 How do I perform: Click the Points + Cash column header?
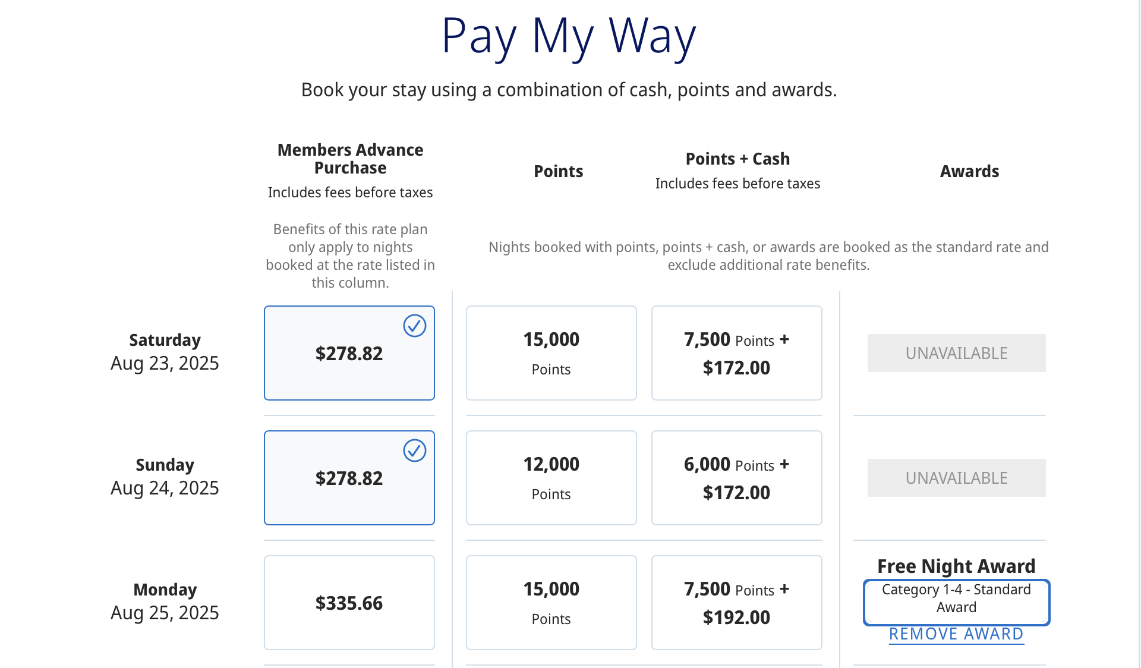pos(737,159)
